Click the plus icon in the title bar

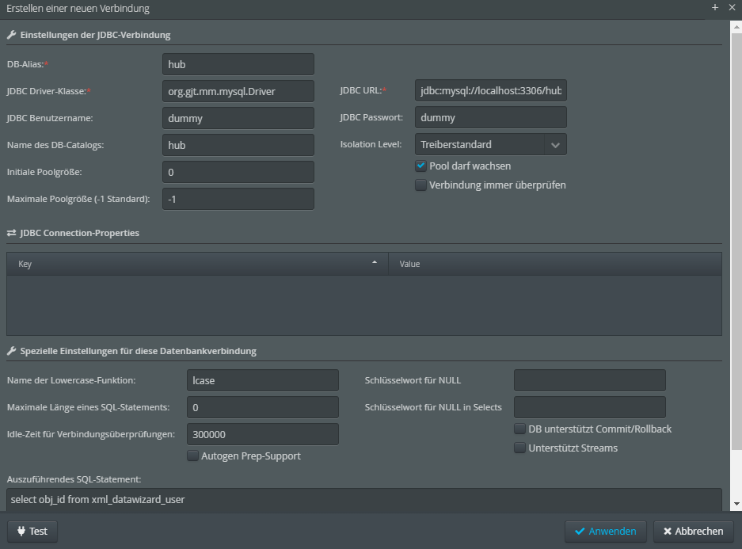[x=715, y=8]
